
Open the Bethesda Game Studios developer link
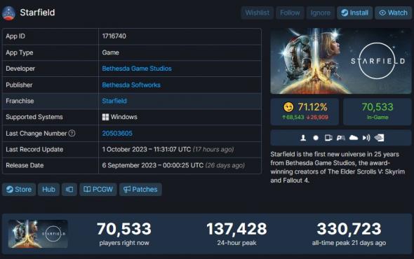tap(137, 69)
